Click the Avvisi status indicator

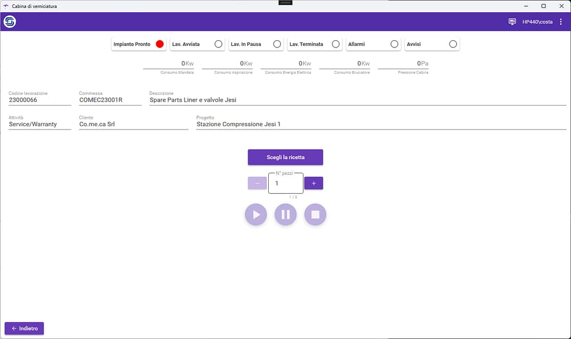(453, 44)
